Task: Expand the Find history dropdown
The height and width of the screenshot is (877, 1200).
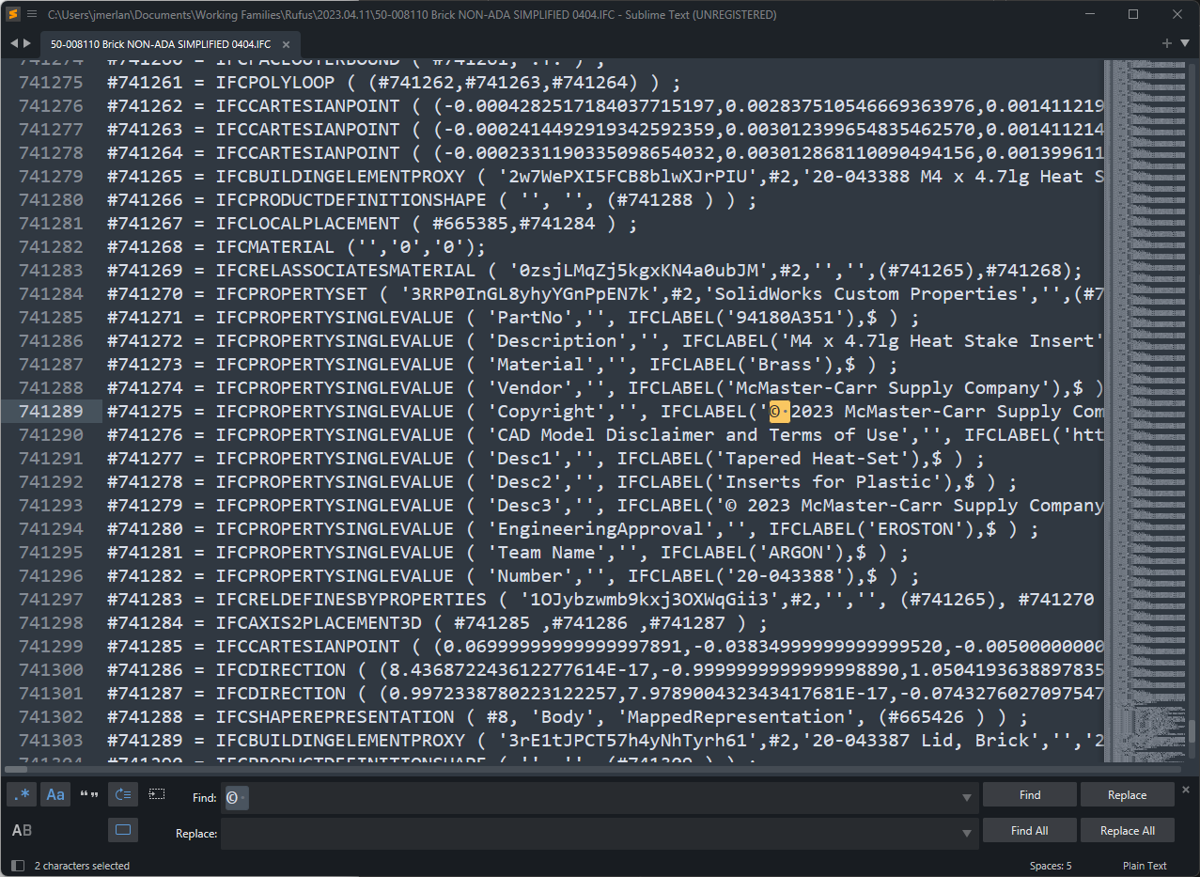Action: (x=966, y=798)
